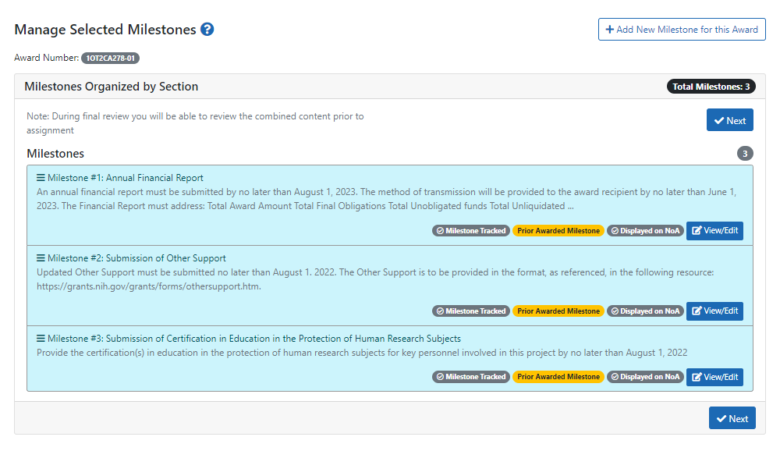Click the Total Milestones: 3 badge

coord(711,87)
